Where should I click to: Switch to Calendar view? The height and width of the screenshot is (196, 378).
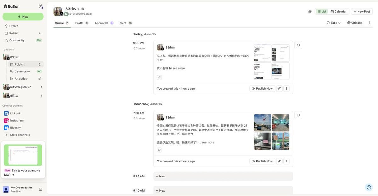coord(339,11)
